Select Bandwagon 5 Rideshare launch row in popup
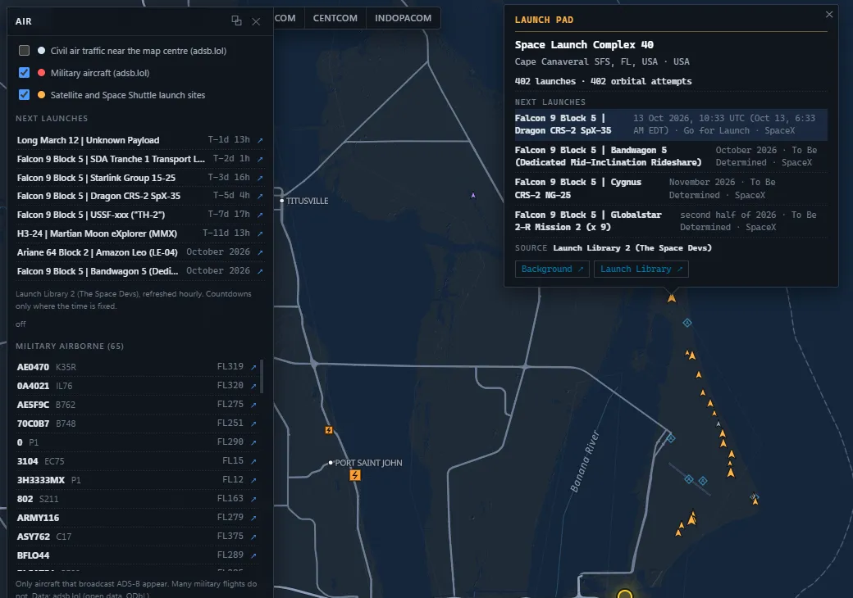 pyautogui.click(x=671, y=156)
